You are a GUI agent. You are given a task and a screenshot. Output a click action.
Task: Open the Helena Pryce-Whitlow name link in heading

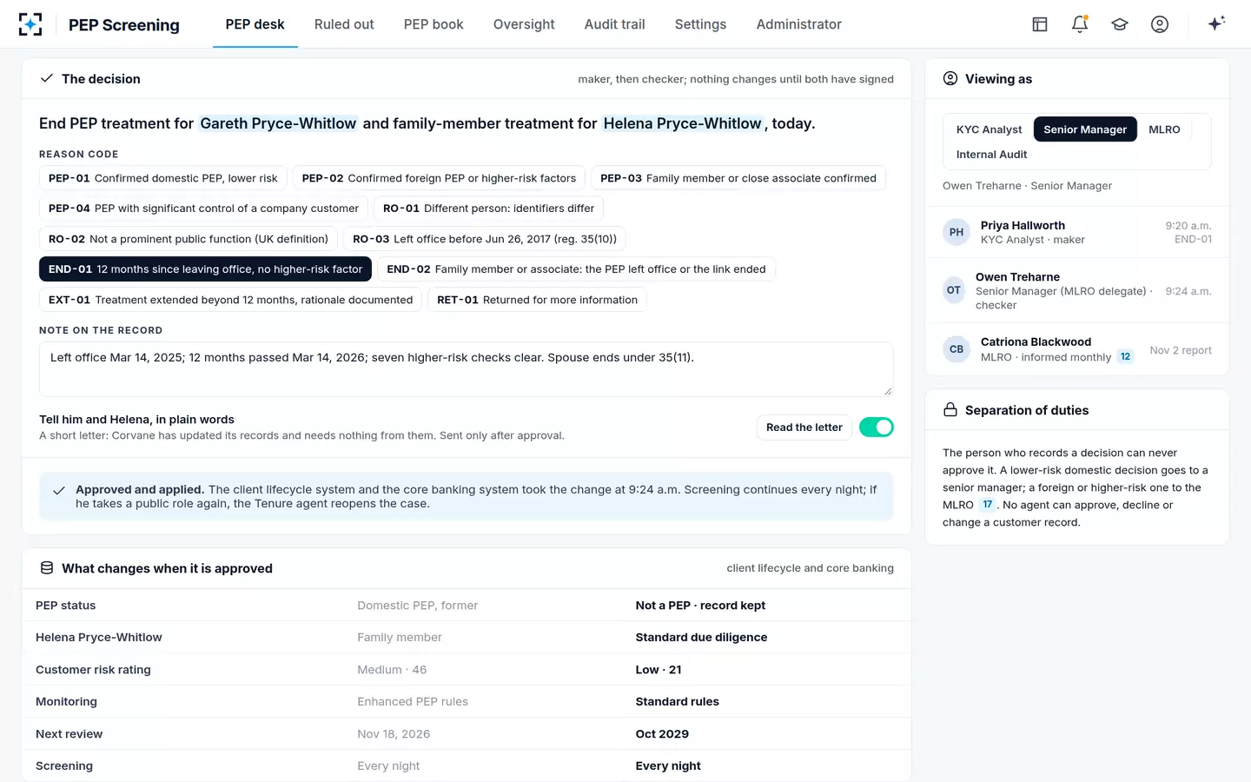pyautogui.click(x=682, y=123)
